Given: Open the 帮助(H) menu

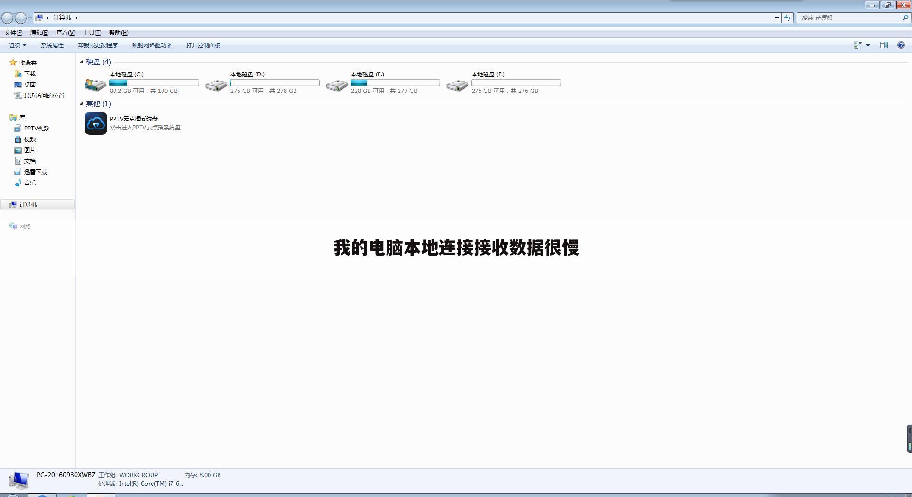Looking at the screenshot, I should tap(119, 32).
